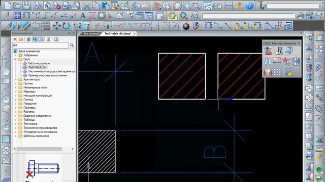
Task: Expand the Несущие конструкции folder
Action: coord(15,96)
